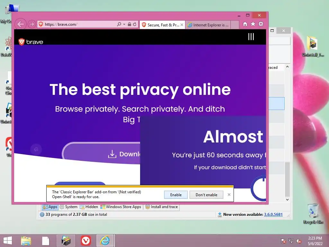329x247 pixels.
Task: Open a new tab in Internet Explorer
Action: [x=235, y=25]
